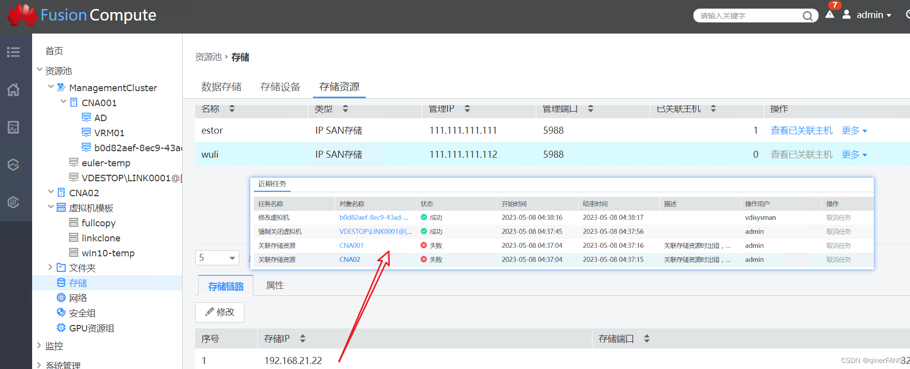This screenshot has width=910, height=369.
Task: Collapse the 资源池 tree node
Action: tap(40, 70)
